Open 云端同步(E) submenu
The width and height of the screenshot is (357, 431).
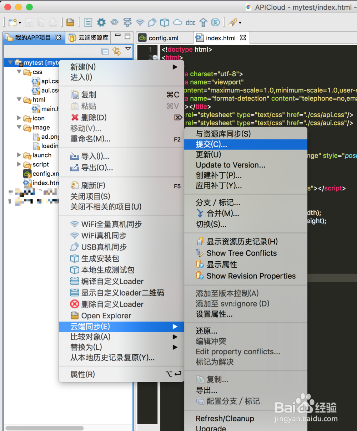coord(121,327)
